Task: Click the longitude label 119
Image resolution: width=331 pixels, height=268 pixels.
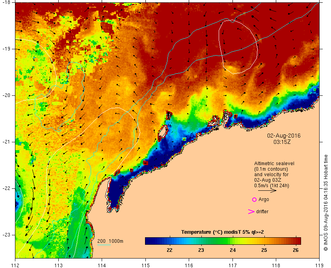Action: (x=319, y=265)
